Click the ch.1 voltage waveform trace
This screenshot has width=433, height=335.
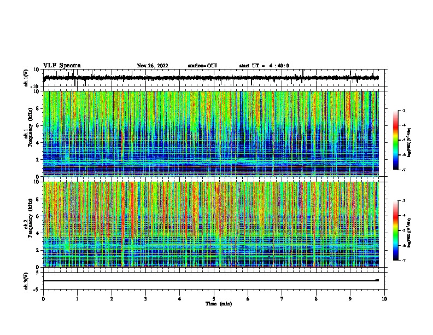pyautogui.click(x=211, y=78)
